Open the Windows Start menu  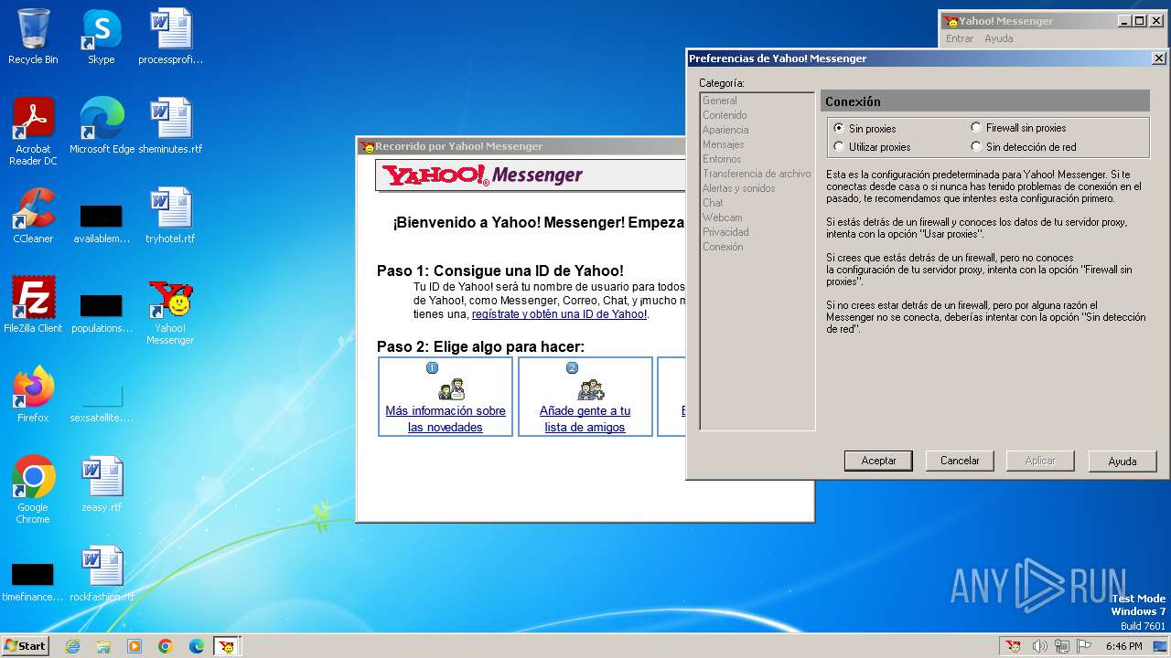coord(25,646)
